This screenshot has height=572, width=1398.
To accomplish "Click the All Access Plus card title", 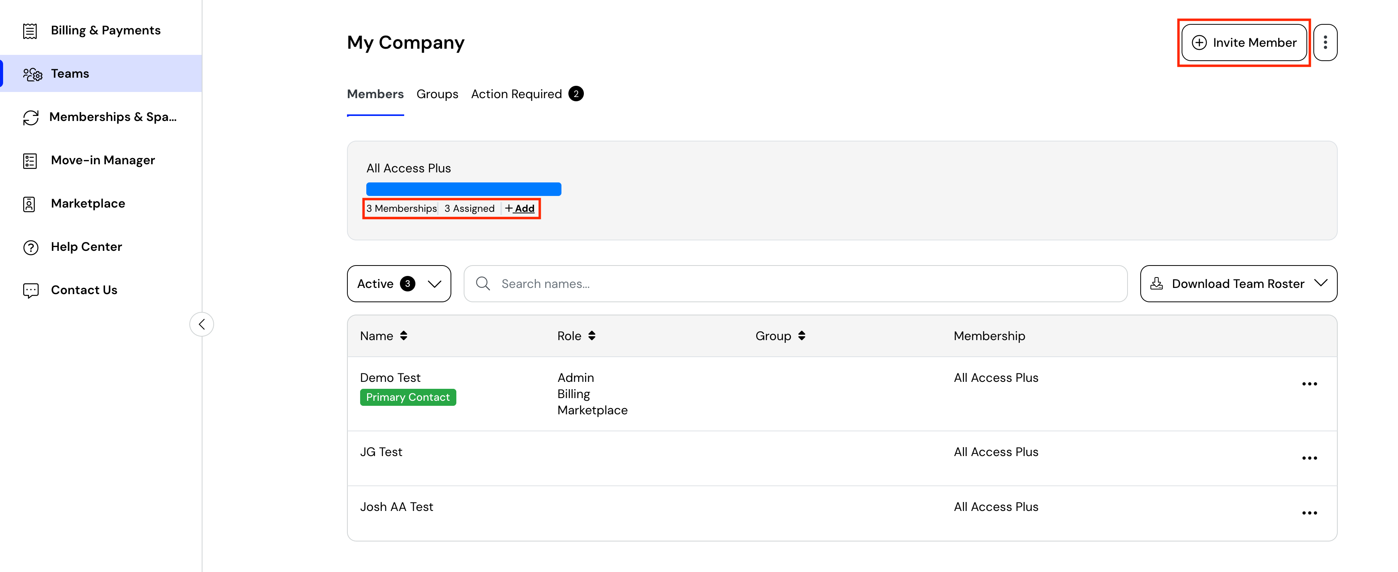I will pos(409,168).
